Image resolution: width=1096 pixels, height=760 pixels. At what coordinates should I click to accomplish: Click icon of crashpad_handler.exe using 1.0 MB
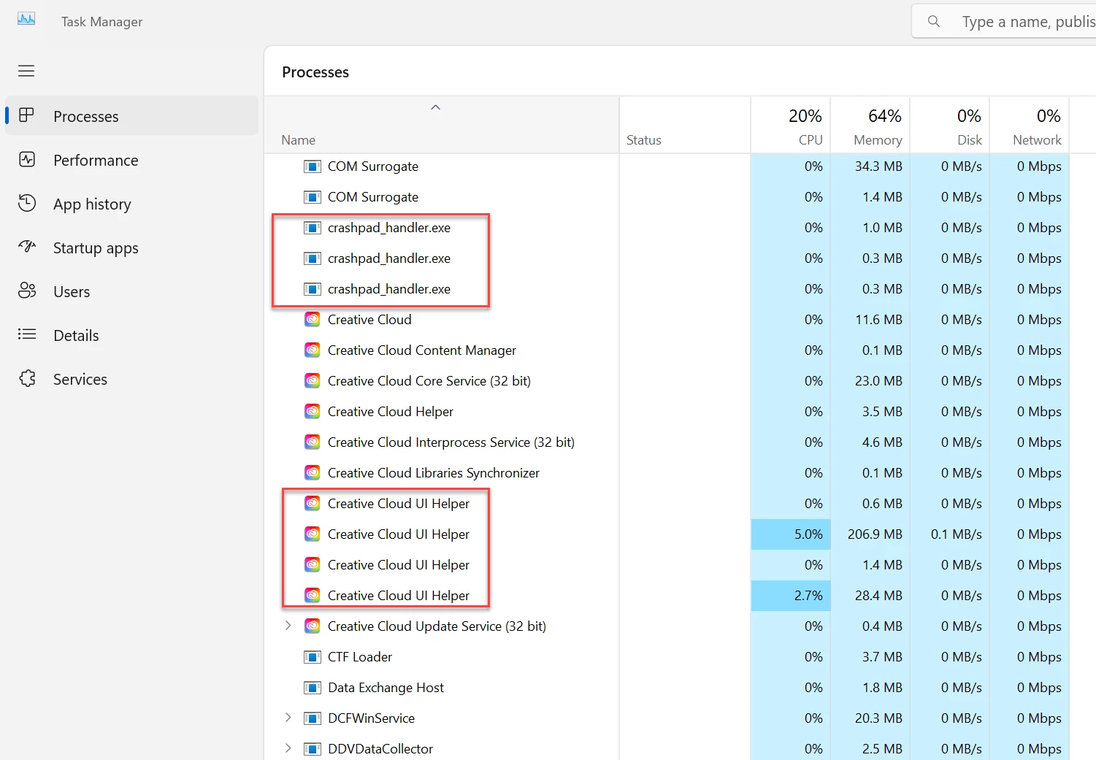[x=313, y=228]
